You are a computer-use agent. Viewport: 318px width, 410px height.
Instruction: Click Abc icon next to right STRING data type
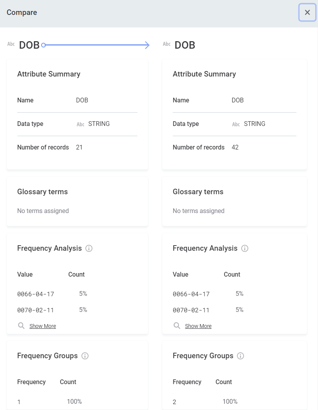(236, 124)
